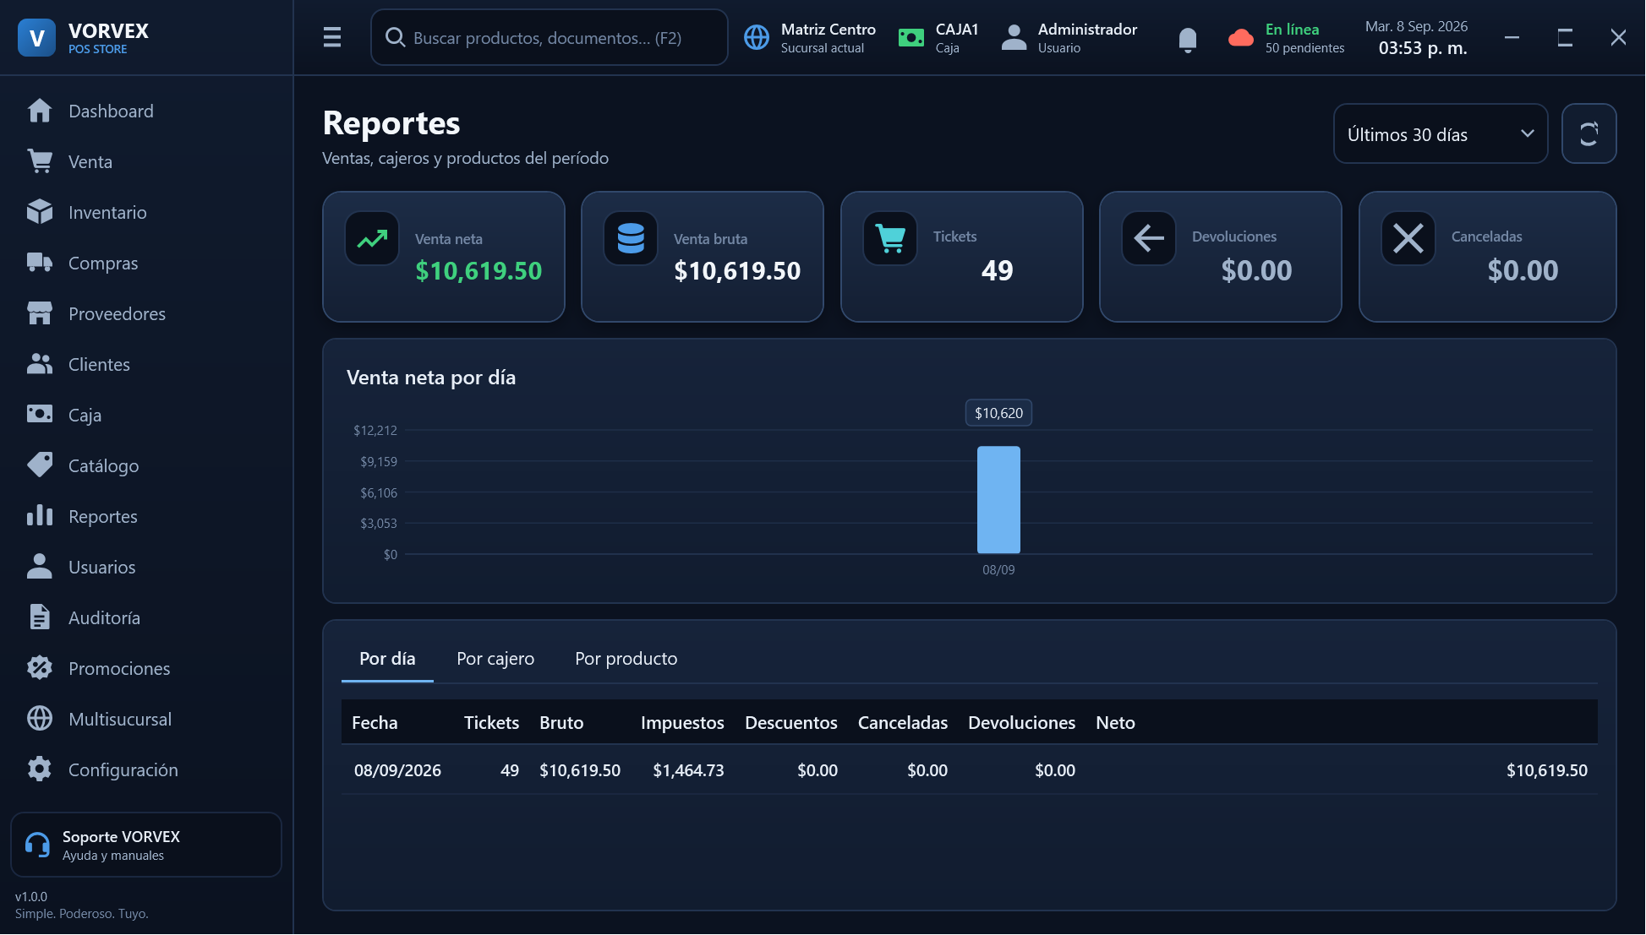
Task: Click the Impuestos column header
Action: 682,723
